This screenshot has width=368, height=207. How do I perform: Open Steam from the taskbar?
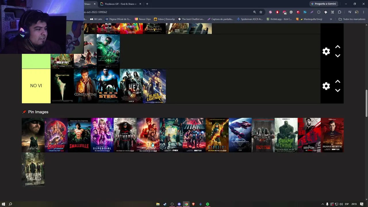pyautogui.click(x=165, y=204)
